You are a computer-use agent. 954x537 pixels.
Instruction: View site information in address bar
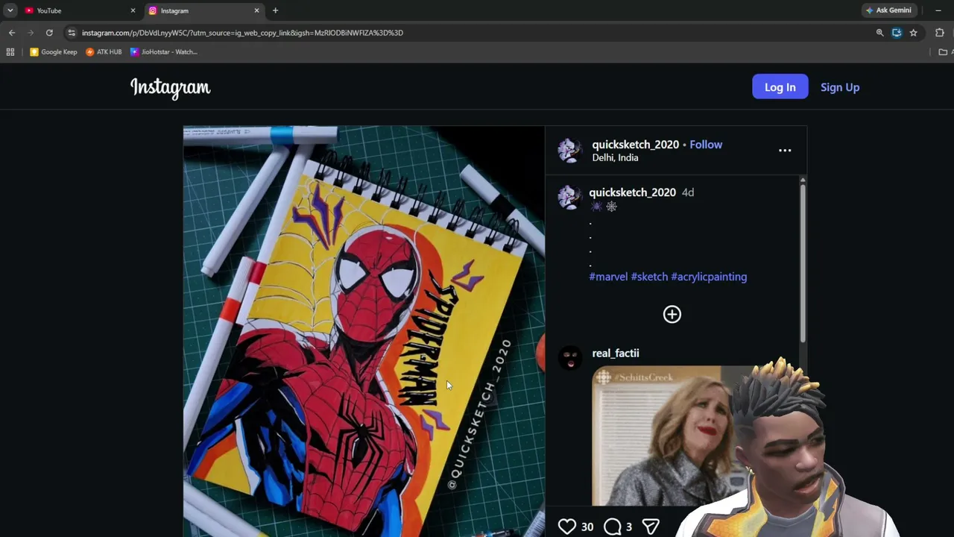tap(72, 33)
